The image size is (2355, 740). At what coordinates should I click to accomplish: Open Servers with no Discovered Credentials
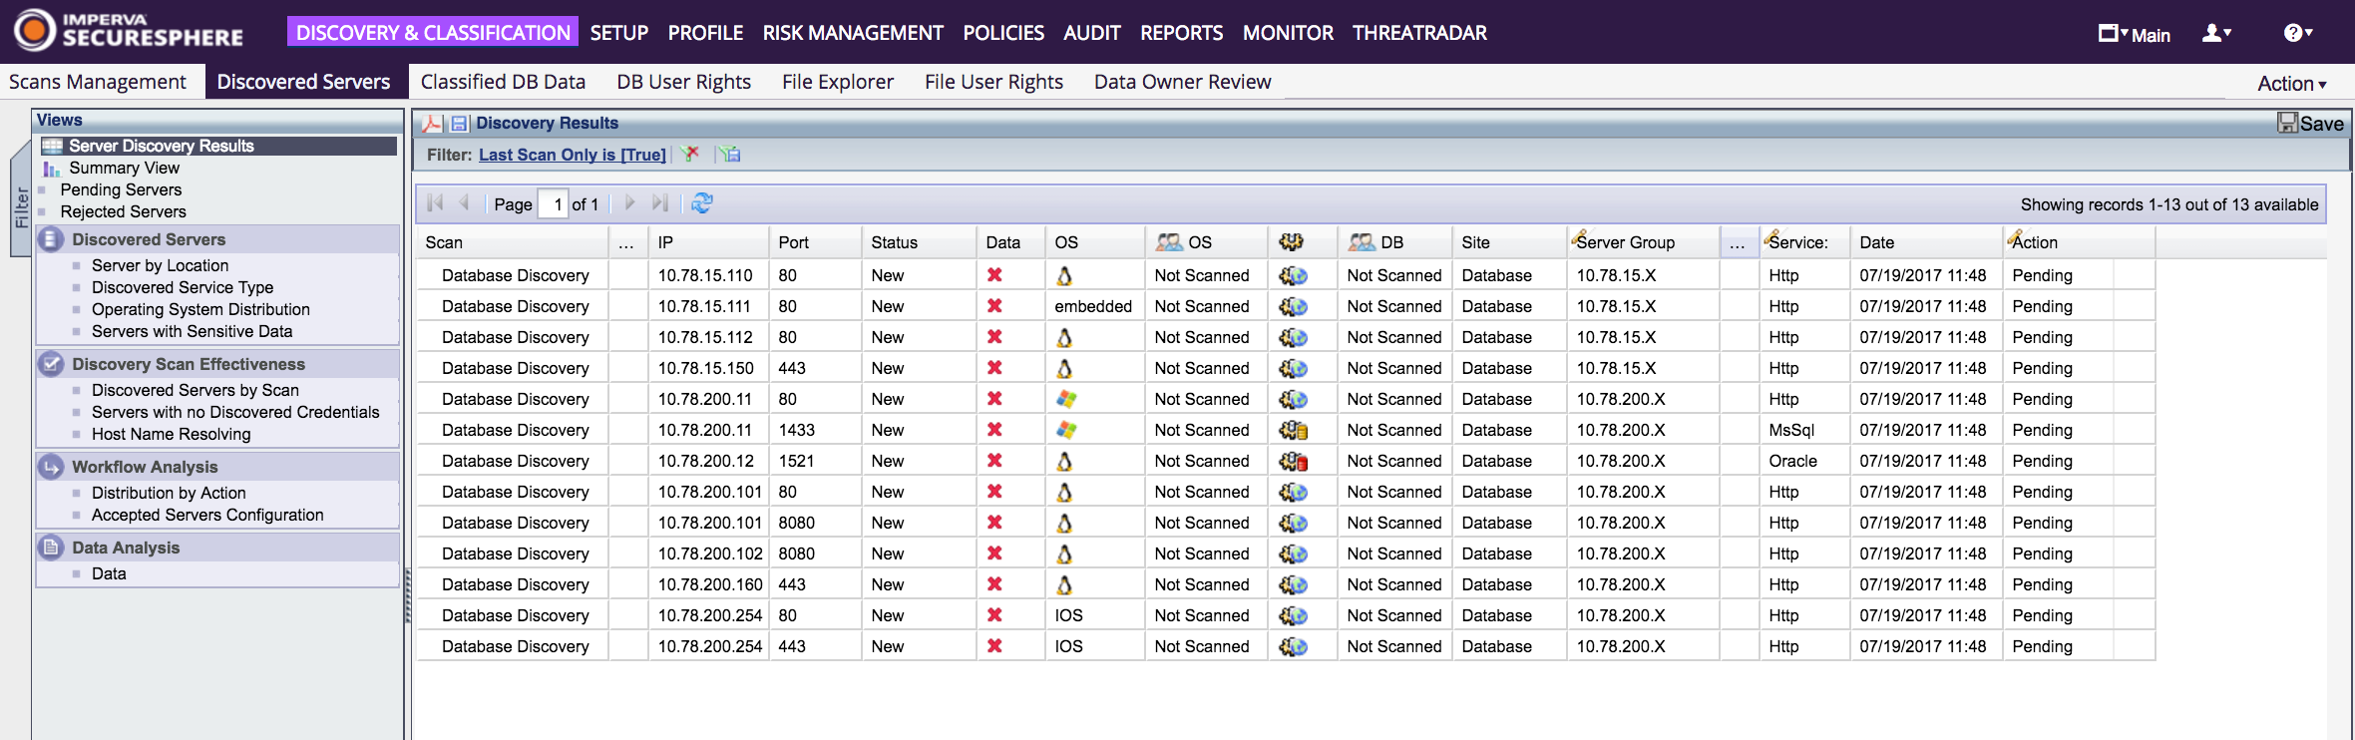pos(235,412)
